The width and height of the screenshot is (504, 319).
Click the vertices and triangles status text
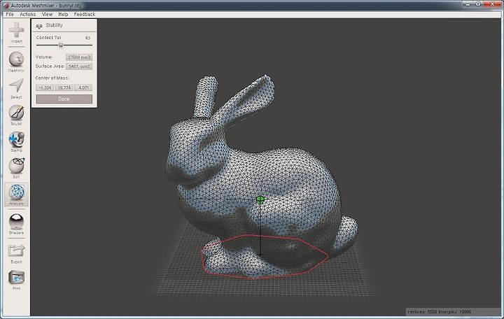439,311
